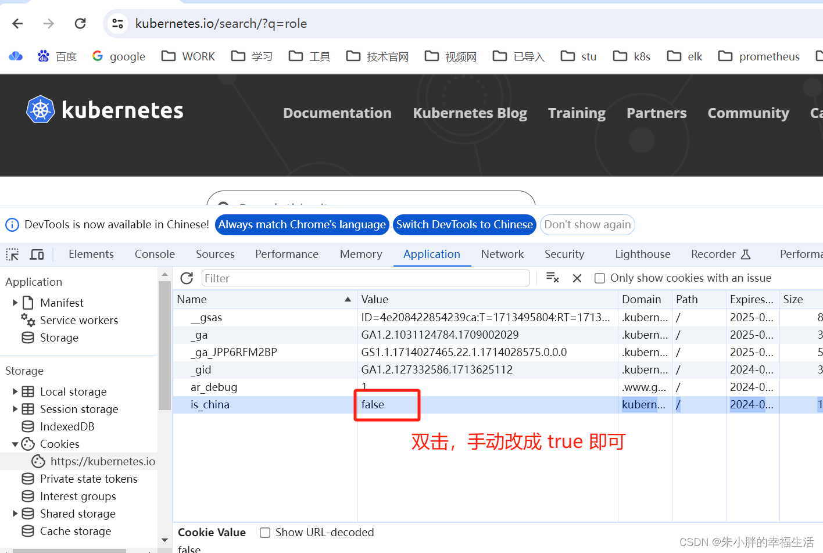Click the sidebar scroll down arrow
The width and height of the screenshot is (823, 553).
164,540
